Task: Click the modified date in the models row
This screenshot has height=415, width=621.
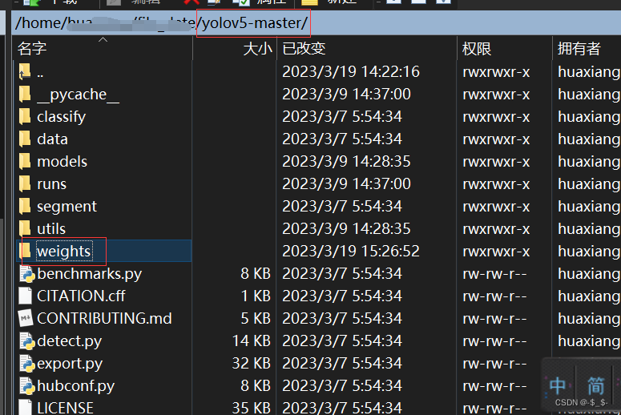Action: click(x=346, y=162)
